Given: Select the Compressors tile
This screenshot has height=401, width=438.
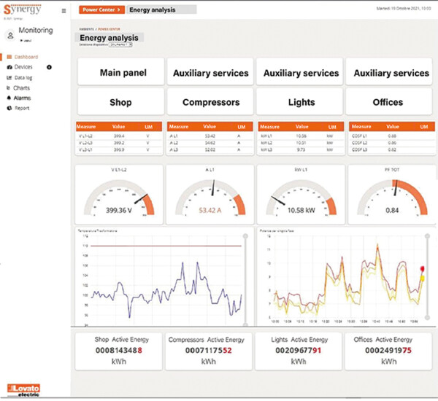Looking at the screenshot, I should click(210, 103).
